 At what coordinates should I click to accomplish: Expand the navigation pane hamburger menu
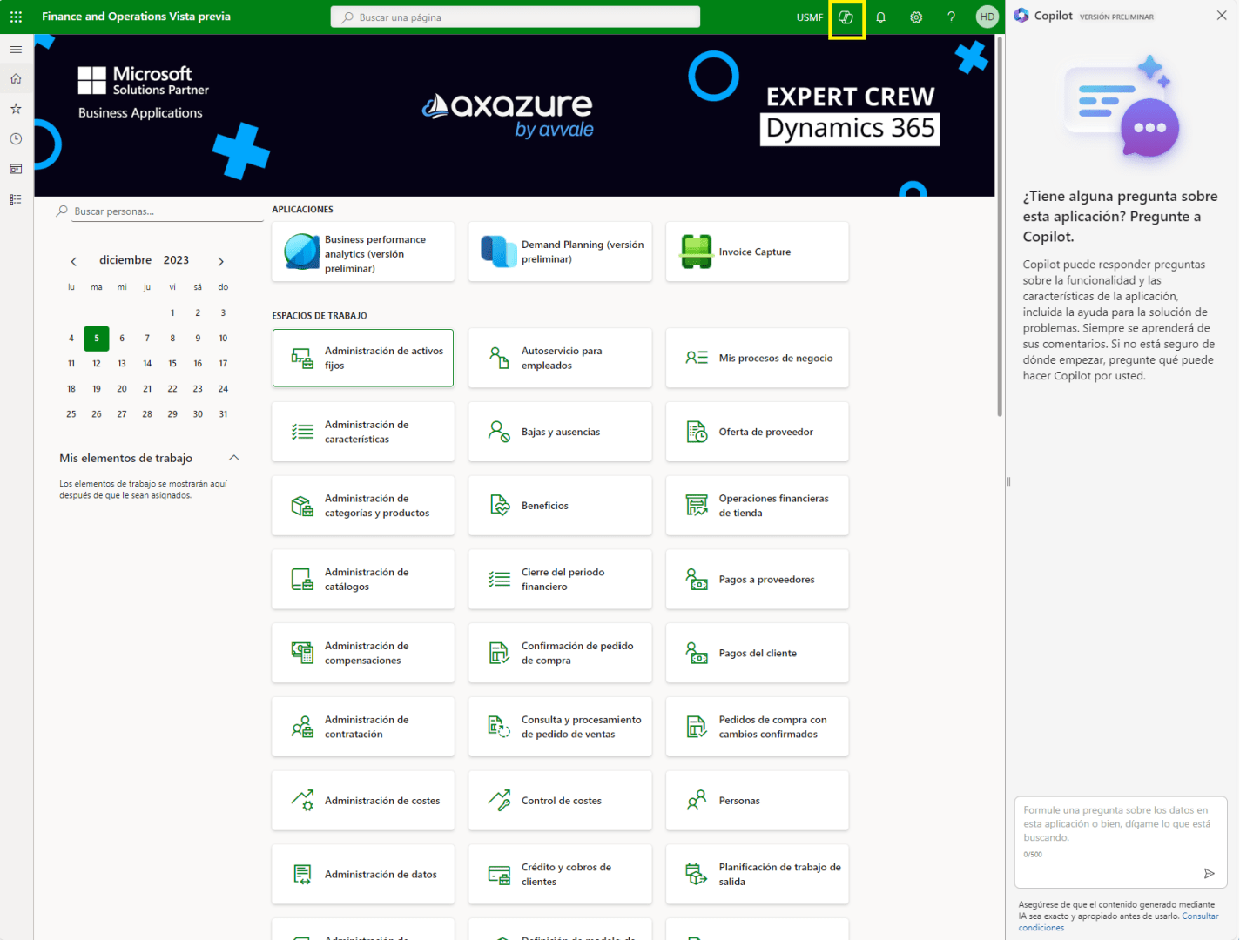coord(16,50)
